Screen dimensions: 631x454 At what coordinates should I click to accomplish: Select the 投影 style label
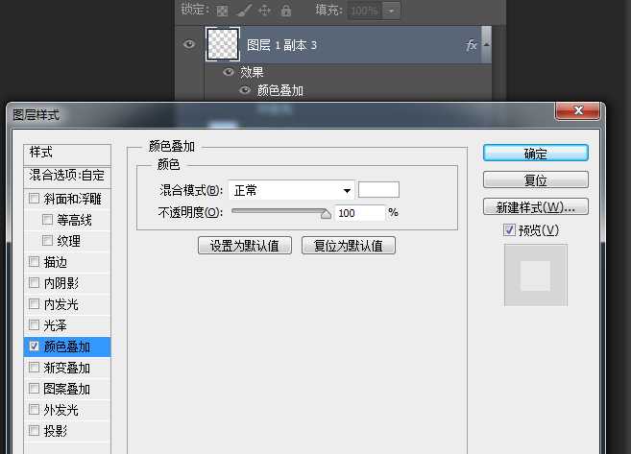[x=55, y=431]
